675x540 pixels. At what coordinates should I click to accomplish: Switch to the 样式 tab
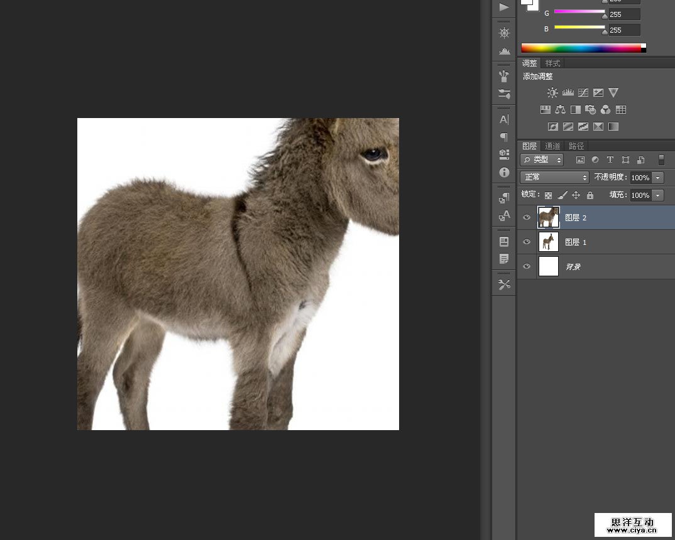tap(552, 63)
